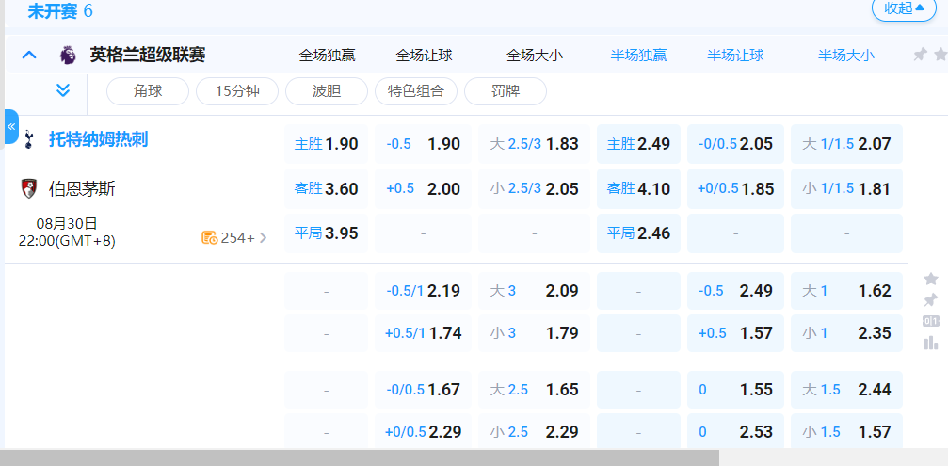Click the Bournemouth club crest icon
Image resolution: width=948 pixels, height=466 pixels.
pyautogui.click(x=28, y=188)
